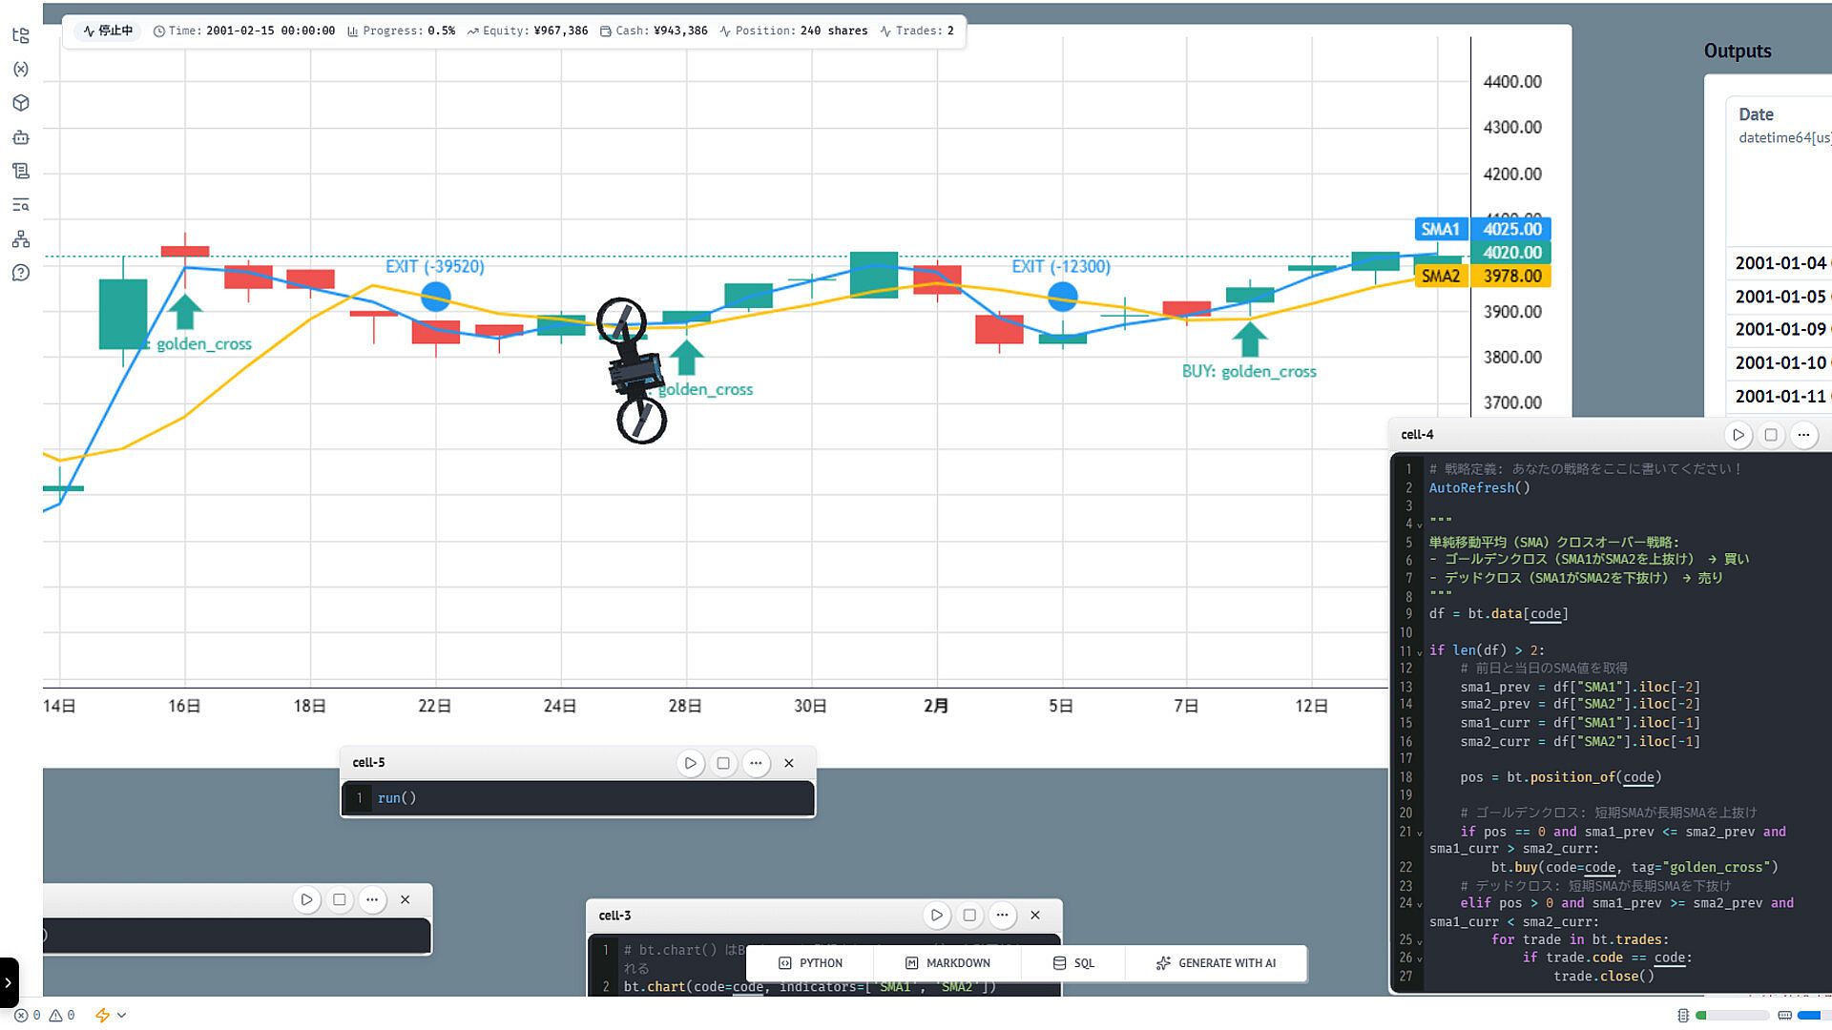Stop cell-5 execution with square button
The image size is (1832, 1030).
pyautogui.click(x=723, y=763)
